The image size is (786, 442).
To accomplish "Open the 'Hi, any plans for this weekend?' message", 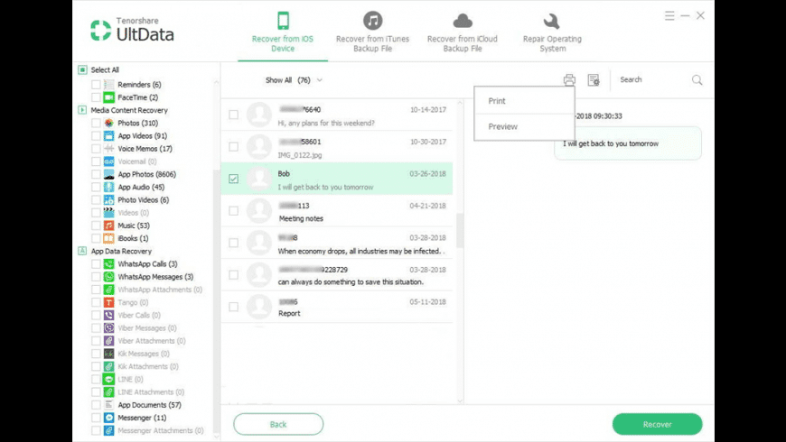I will [337, 115].
